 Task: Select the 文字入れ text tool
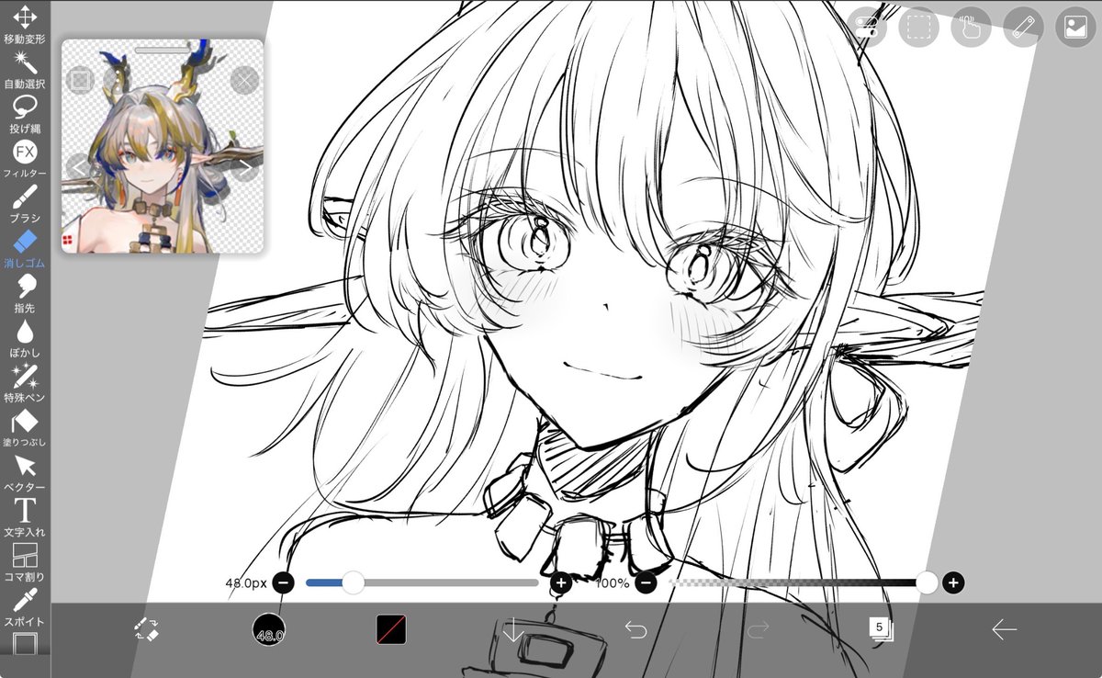coord(25,517)
